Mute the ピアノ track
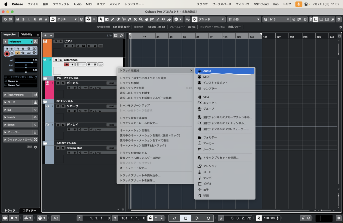This screenshot has width=343, height=223. click(56, 41)
